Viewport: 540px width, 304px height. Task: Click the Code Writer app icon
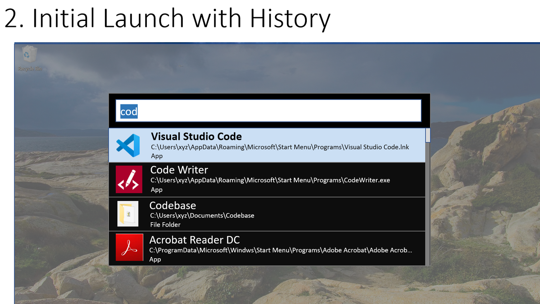click(x=129, y=179)
